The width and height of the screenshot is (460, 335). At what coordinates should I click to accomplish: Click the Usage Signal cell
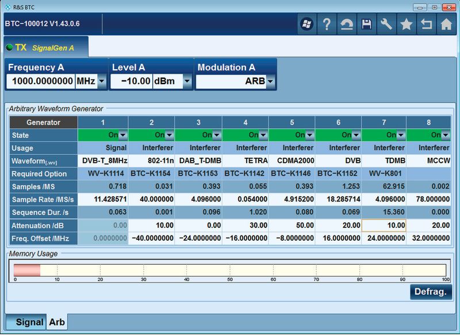click(103, 148)
